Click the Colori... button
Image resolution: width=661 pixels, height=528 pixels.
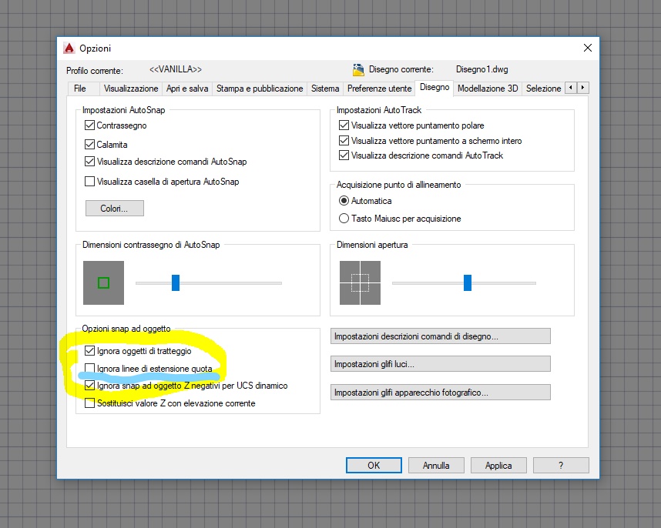114,209
